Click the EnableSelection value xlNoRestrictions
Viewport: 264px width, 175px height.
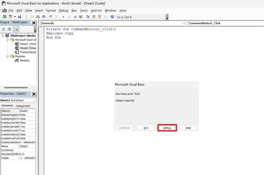point(27,142)
